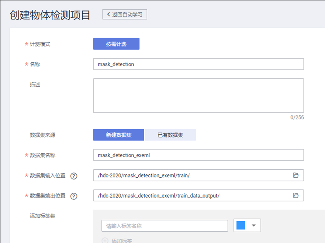This screenshot has height=243, width=325.
Task: Click the 请输入标签名称 label name input
Action: coord(165,226)
